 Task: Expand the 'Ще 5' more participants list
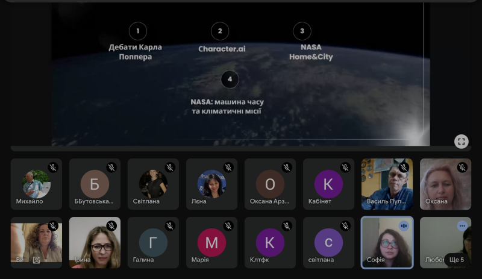click(x=457, y=260)
